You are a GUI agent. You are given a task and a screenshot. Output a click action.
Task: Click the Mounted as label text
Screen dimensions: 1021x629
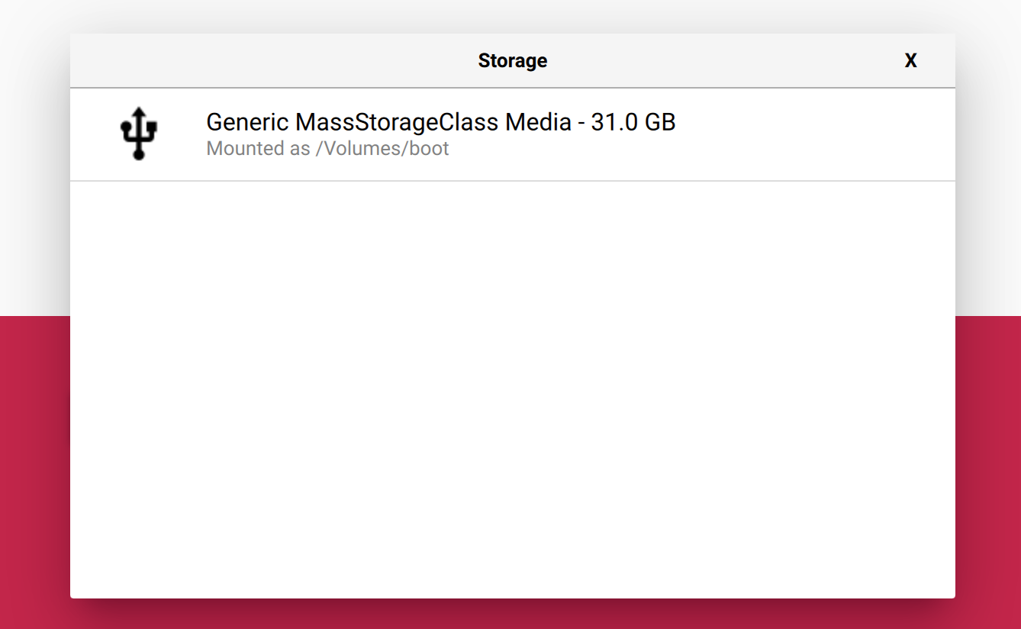(258, 149)
